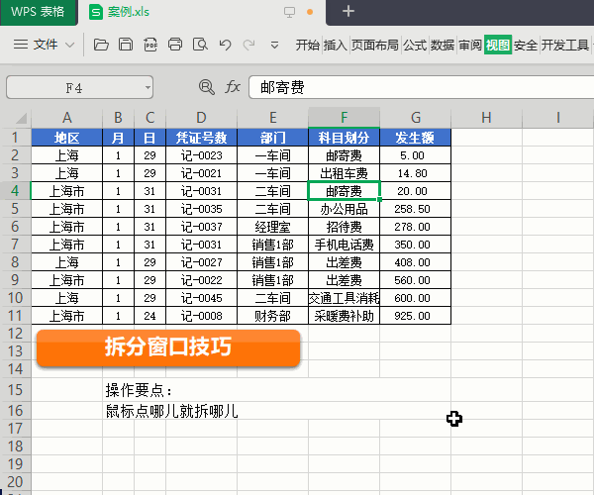Screen dimensions: 594x495
Task: Open Print Preview icon
Action: [x=200, y=45]
